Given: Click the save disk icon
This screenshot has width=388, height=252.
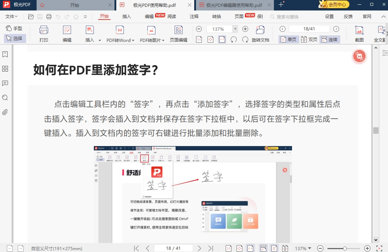Looking at the screenshot, I should 40,17.
